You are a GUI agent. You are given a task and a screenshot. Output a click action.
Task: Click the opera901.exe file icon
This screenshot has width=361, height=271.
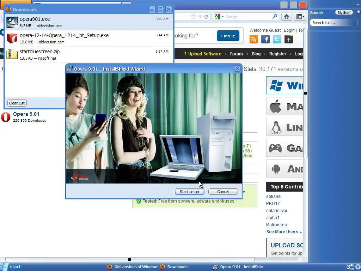pos(12,22)
